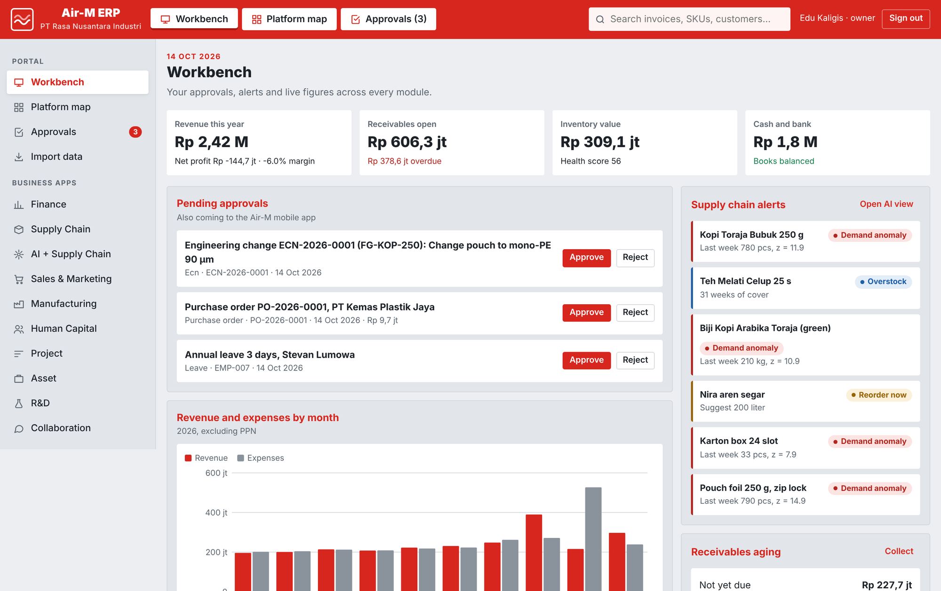
Task: Open the Workbench tab in top bar
Action: pyautogui.click(x=194, y=19)
